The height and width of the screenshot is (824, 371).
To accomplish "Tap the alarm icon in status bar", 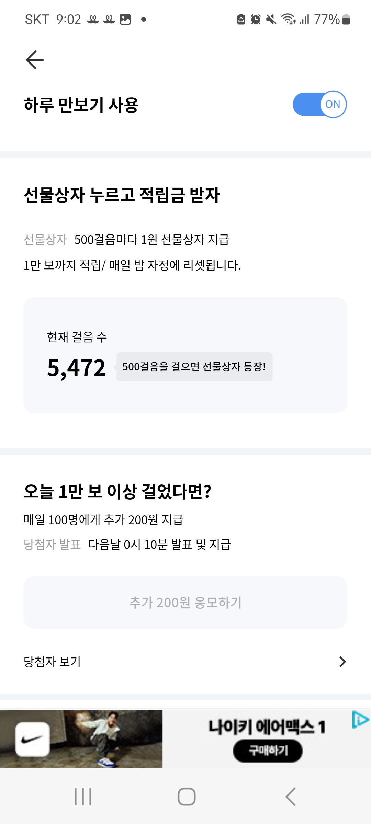I will [256, 20].
